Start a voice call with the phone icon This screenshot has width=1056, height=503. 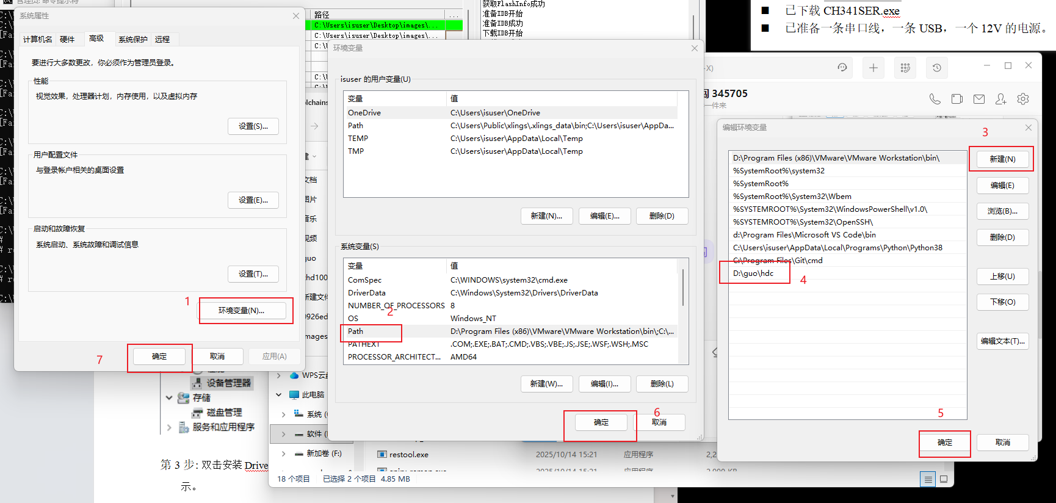point(935,99)
